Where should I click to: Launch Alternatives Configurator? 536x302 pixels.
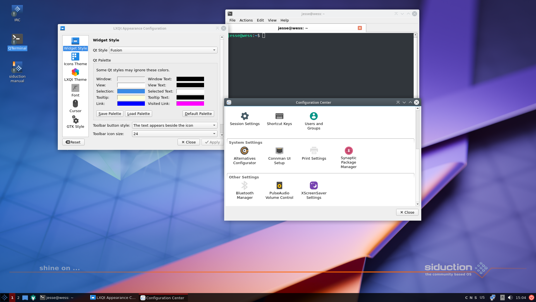tap(245, 156)
